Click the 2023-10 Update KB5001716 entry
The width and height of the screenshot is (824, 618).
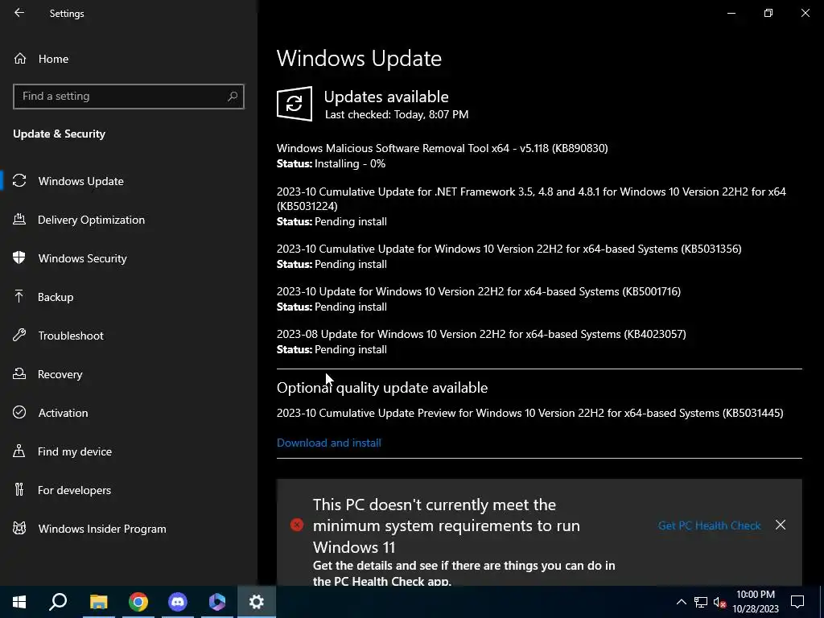[479, 291]
